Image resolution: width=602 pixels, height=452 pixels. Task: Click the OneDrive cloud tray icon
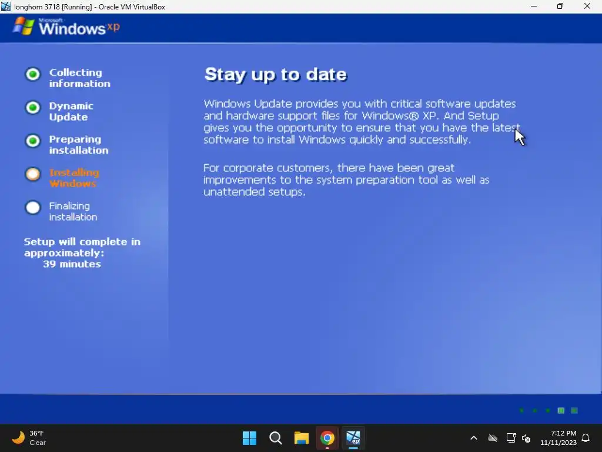click(493, 438)
